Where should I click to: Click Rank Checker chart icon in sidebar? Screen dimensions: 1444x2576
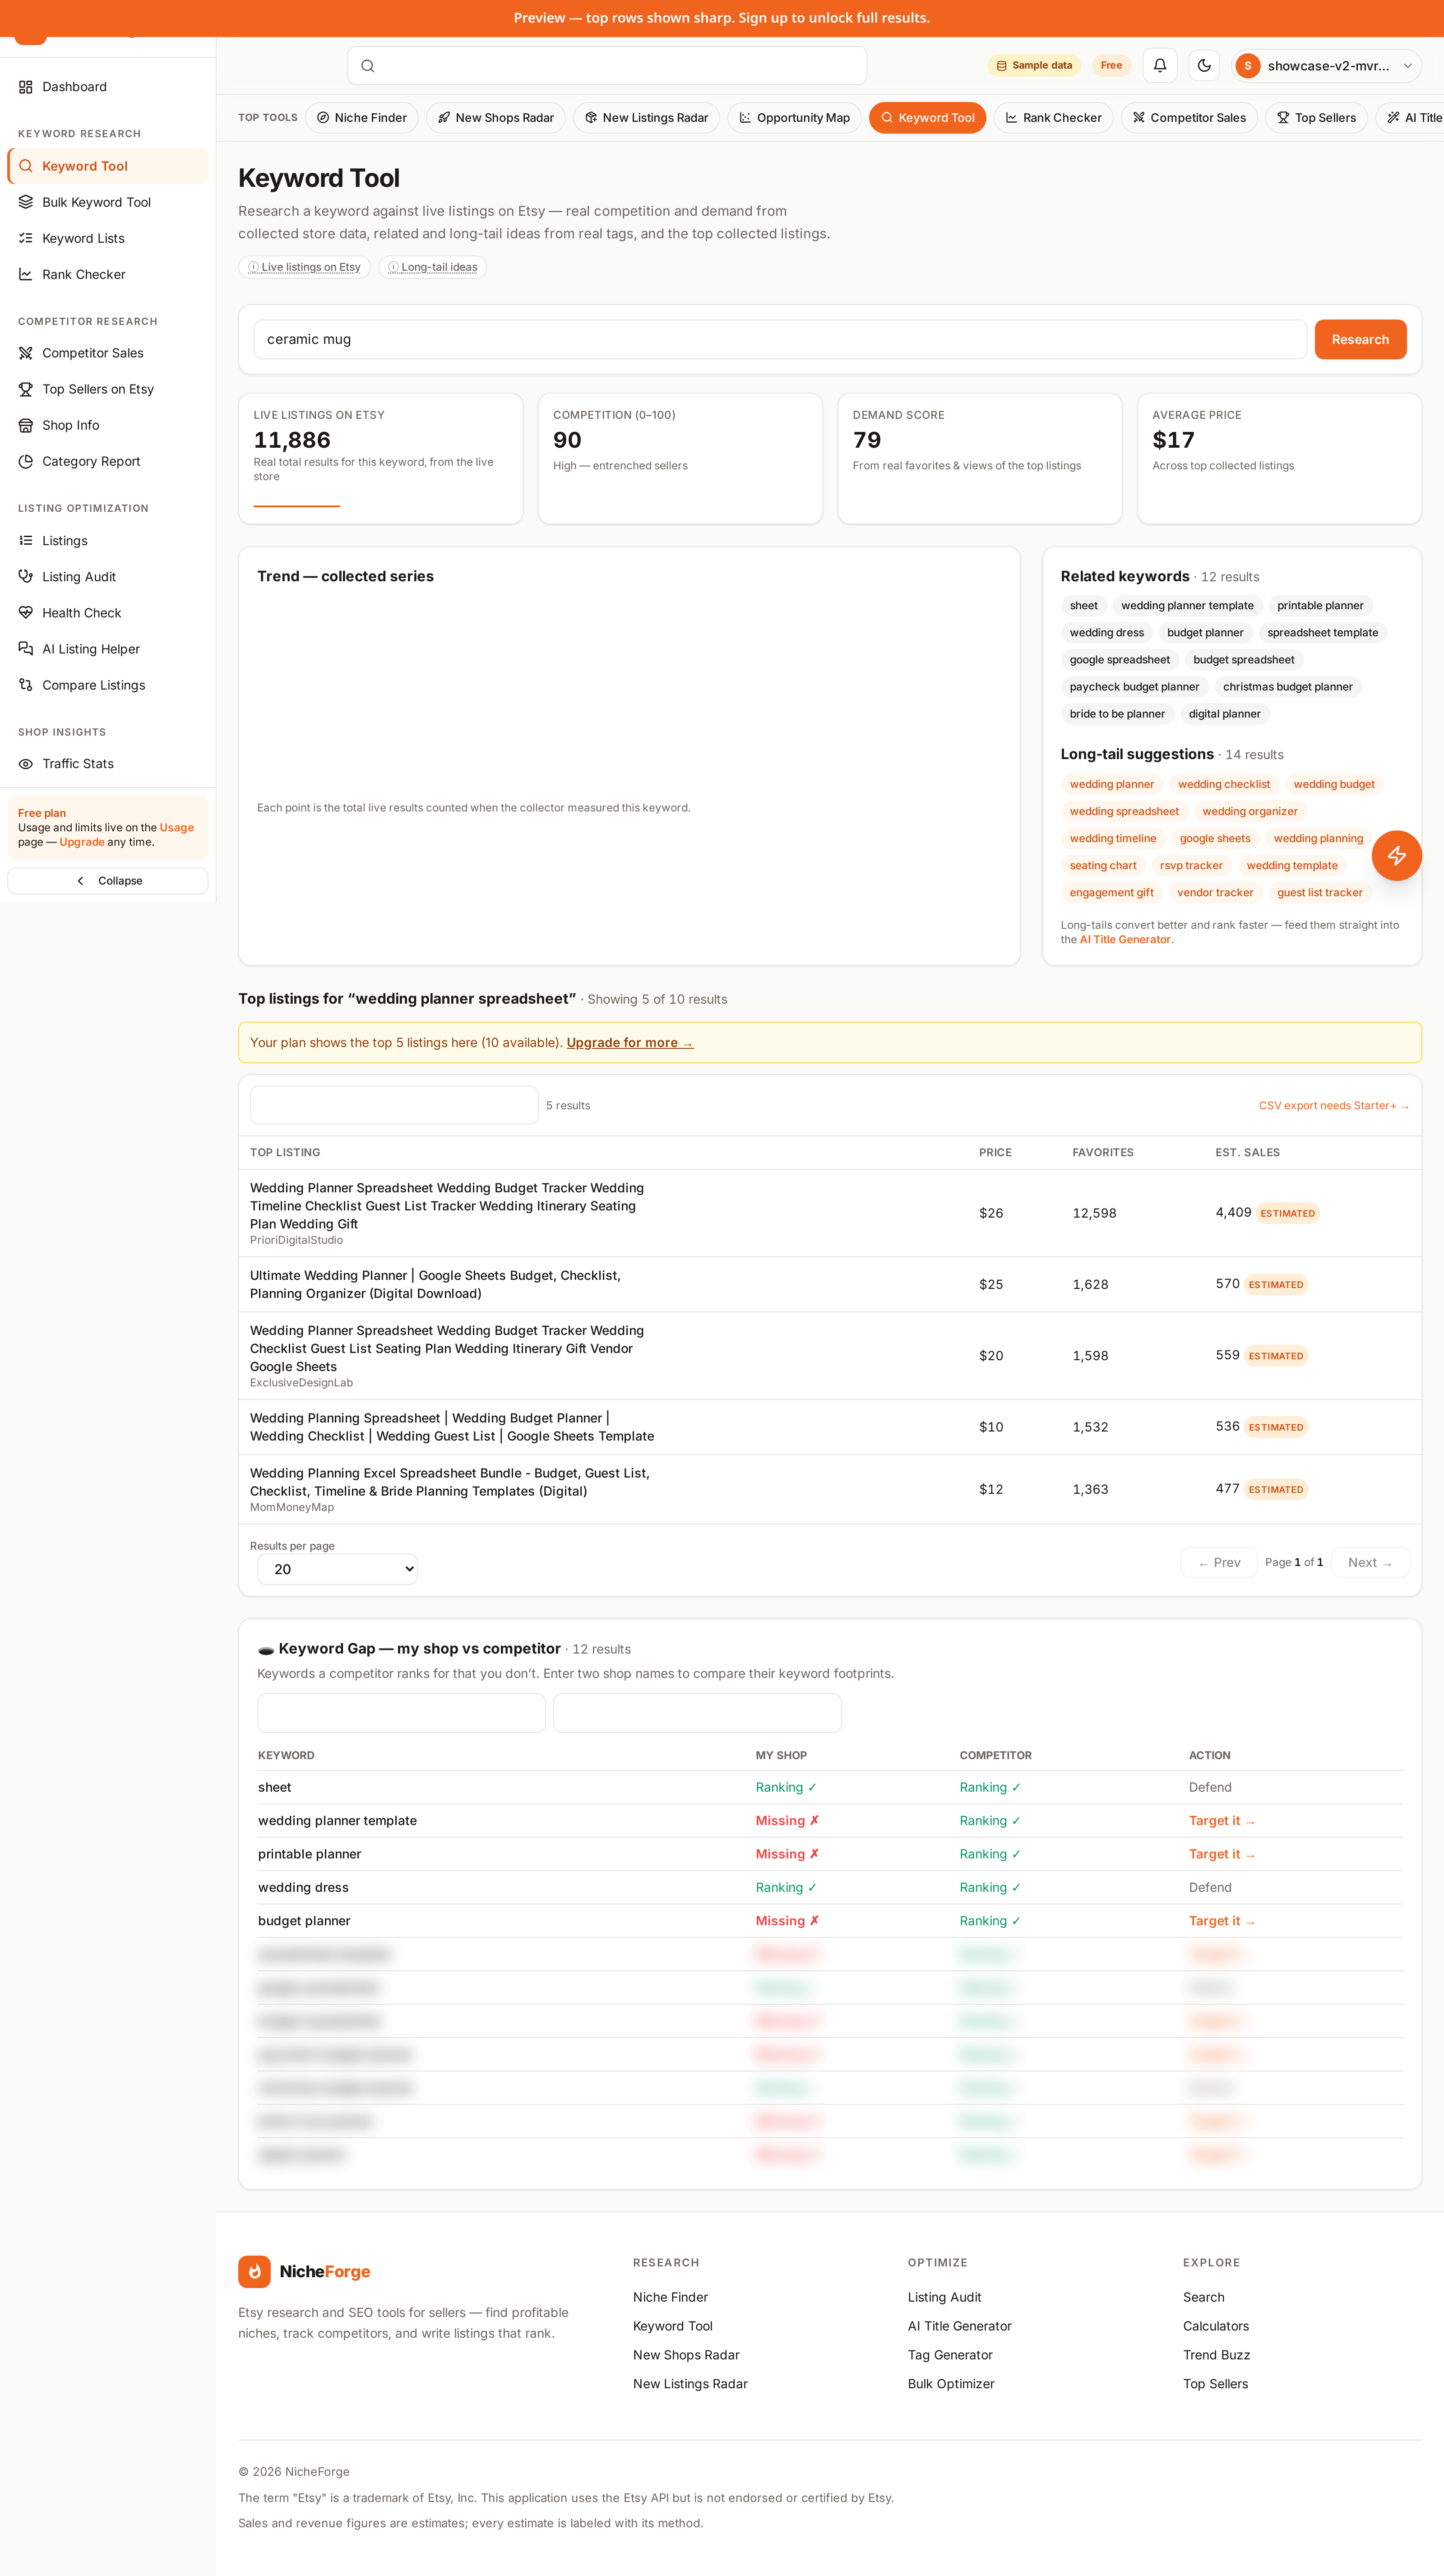[26, 274]
